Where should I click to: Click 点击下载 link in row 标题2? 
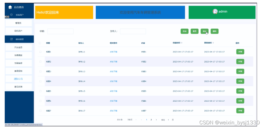coord(113,62)
